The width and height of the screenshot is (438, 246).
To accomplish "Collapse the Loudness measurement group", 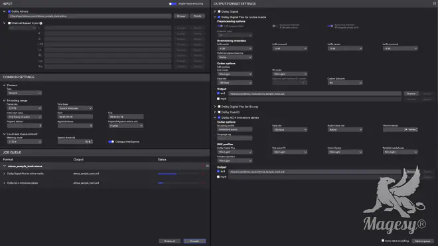I will (x=4, y=135).
